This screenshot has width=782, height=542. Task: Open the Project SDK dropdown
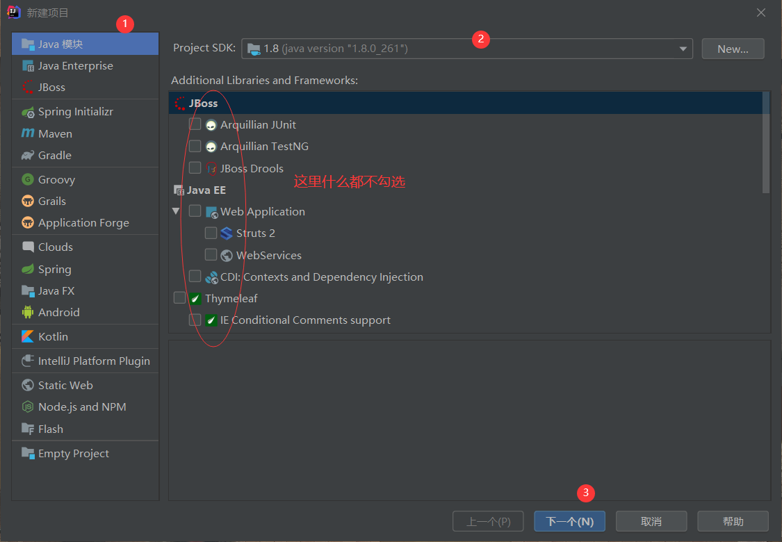[x=683, y=48]
